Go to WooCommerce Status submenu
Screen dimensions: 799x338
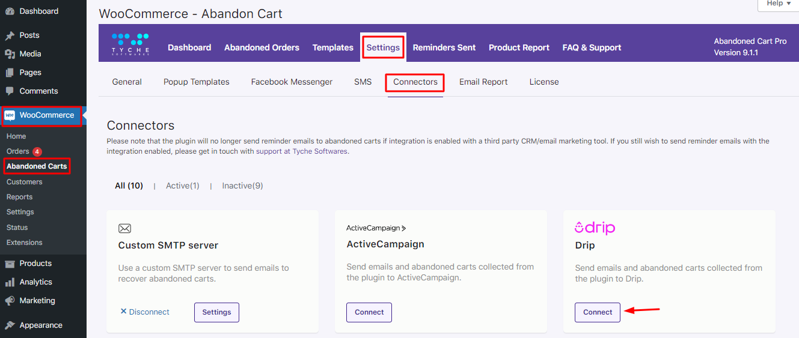coord(17,228)
